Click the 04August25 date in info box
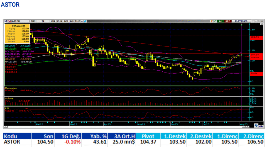This screenshot has width=269, height=148. click(19, 26)
